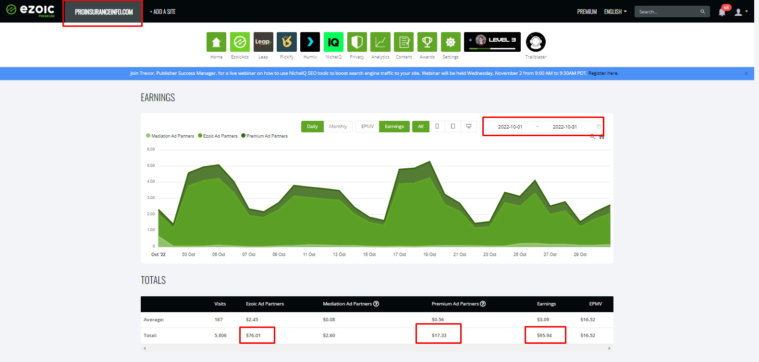The height and width of the screenshot is (362, 759).
Task: Open the Settings gear icon
Action: (x=451, y=42)
